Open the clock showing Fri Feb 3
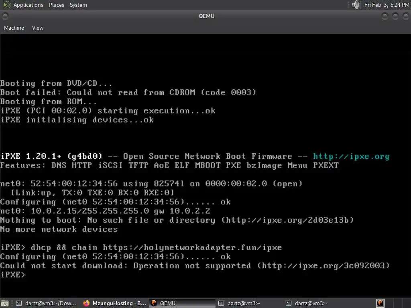Viewport: 411px width, 308px height. click(x=387, y=5)
